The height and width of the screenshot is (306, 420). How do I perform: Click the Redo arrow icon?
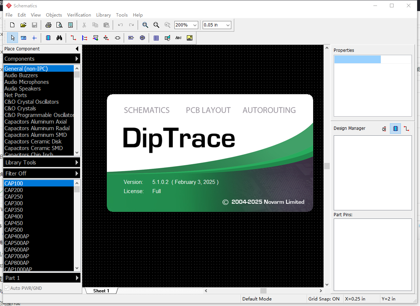131,25
